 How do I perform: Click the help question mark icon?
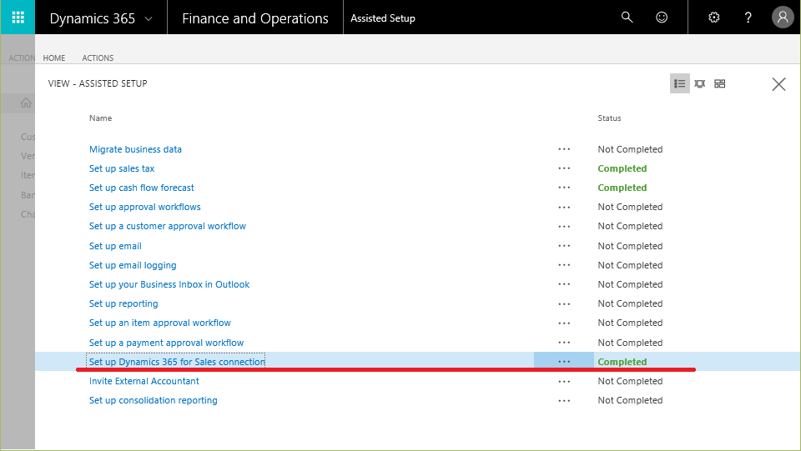point(748,18)
